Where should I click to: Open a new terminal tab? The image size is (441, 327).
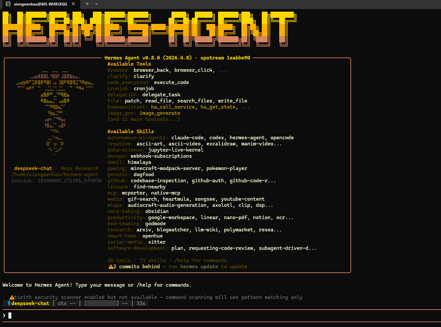[x=87, y=4]
